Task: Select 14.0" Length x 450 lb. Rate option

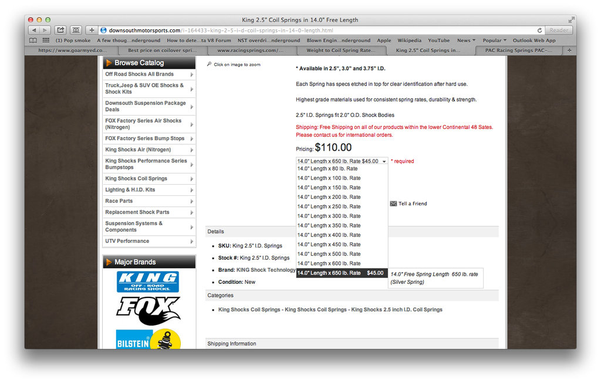Action: click(342, 245)
